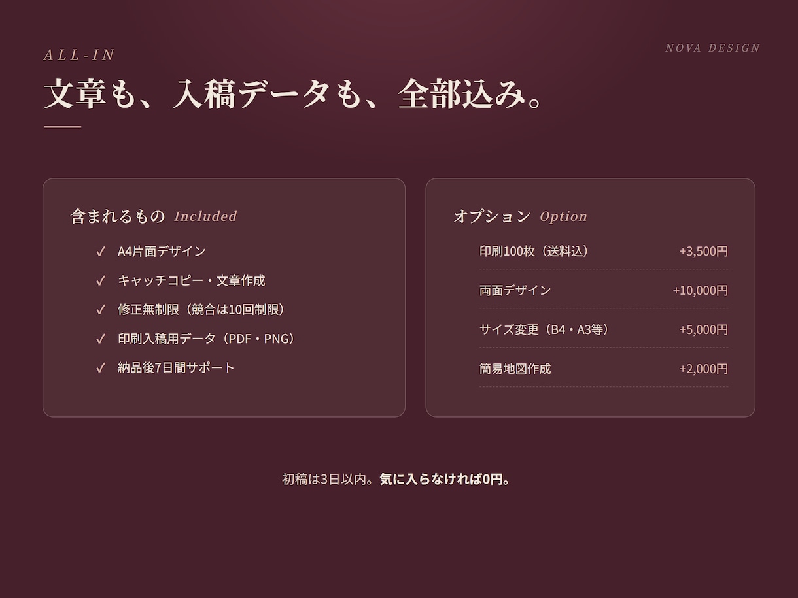Viewport: 798px width, 598px height.
Task: Select the 印刷100枚（送料込）option row
Action: point(603,251)
